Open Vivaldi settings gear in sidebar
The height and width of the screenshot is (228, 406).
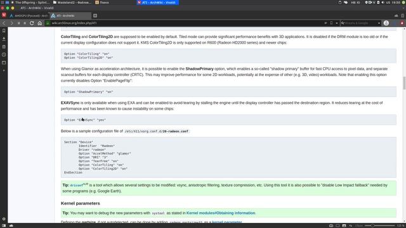click(4, 218)
